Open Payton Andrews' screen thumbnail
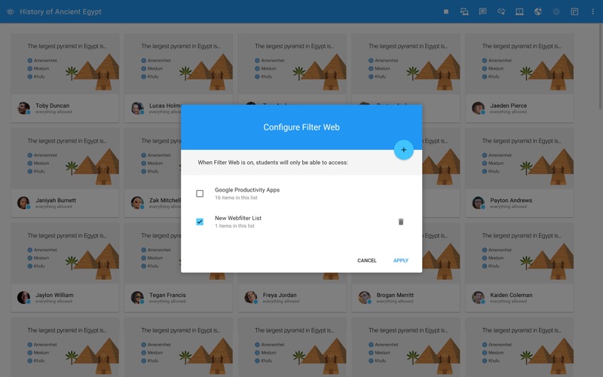This screenshot has height=377, width=603. (519, 158)
